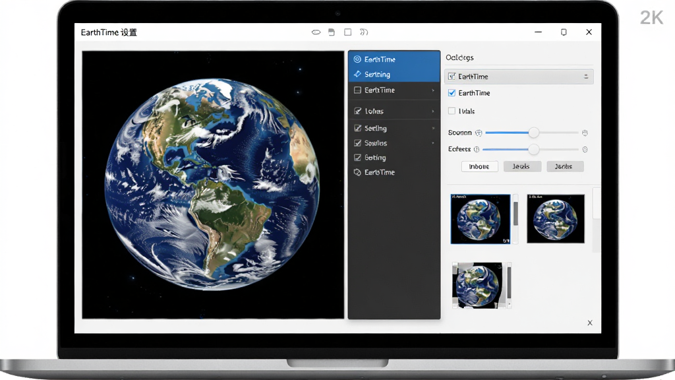Toggle the Lofres checkbox in sidebar

coord(357,111)
